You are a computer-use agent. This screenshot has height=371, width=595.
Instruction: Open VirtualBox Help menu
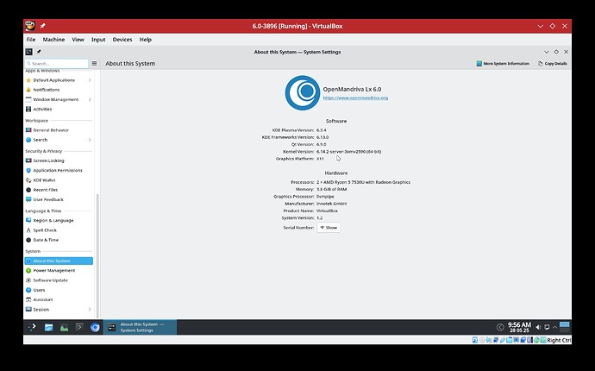coord(146,40)
